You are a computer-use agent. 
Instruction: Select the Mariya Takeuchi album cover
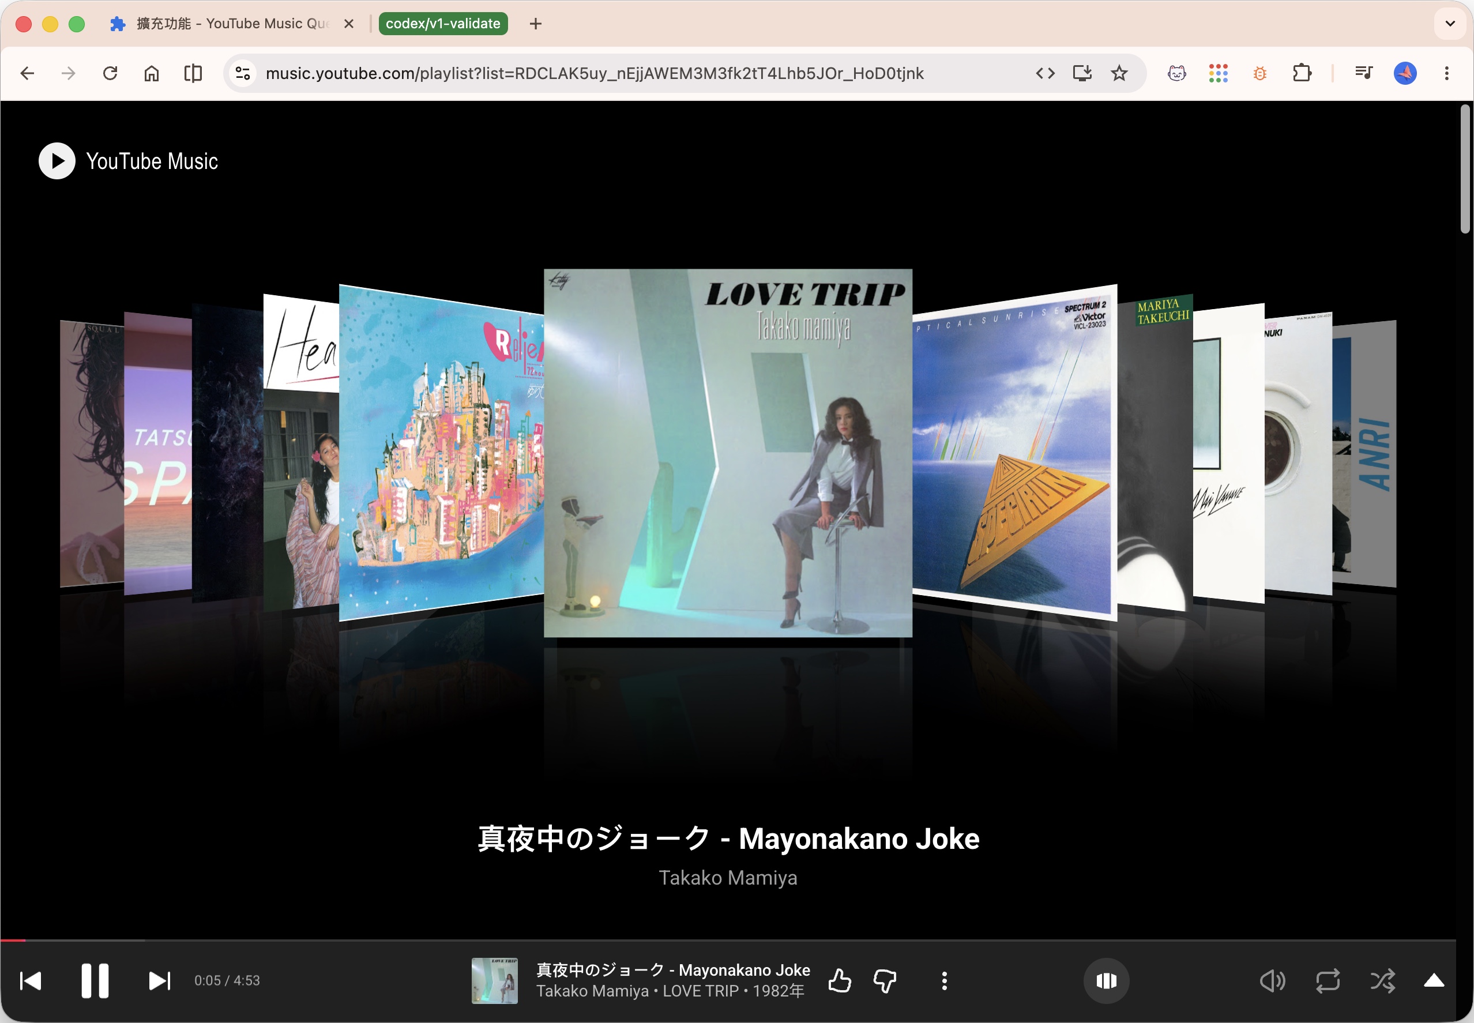(1155, 453)
